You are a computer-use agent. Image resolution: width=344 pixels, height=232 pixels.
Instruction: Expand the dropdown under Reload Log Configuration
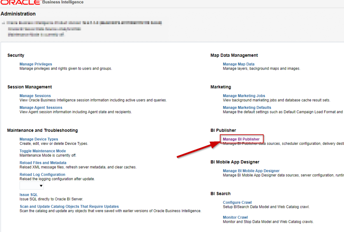tap(32, 186)
